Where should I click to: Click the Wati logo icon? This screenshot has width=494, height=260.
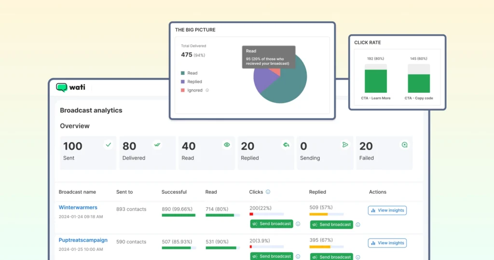(61, 88)
